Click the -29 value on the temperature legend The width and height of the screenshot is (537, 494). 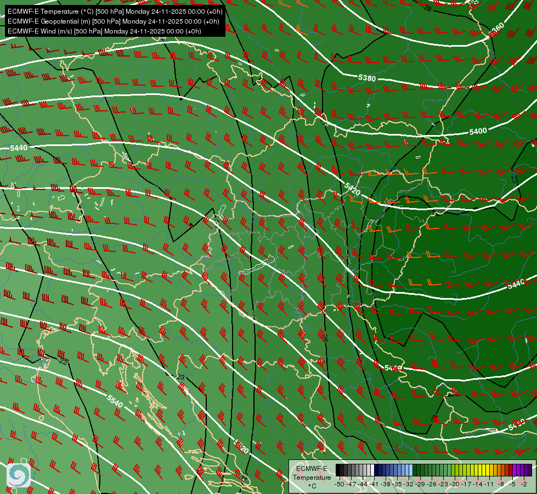pyautogui.click(x=421, y=484)
